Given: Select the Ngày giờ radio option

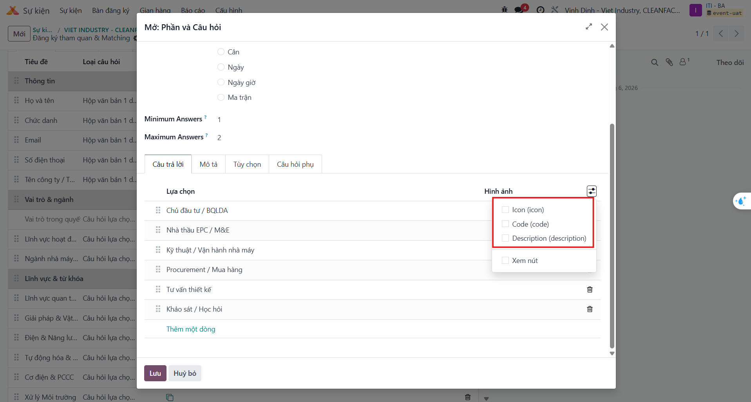Looking at the screenshot, I should pos(221,82).
